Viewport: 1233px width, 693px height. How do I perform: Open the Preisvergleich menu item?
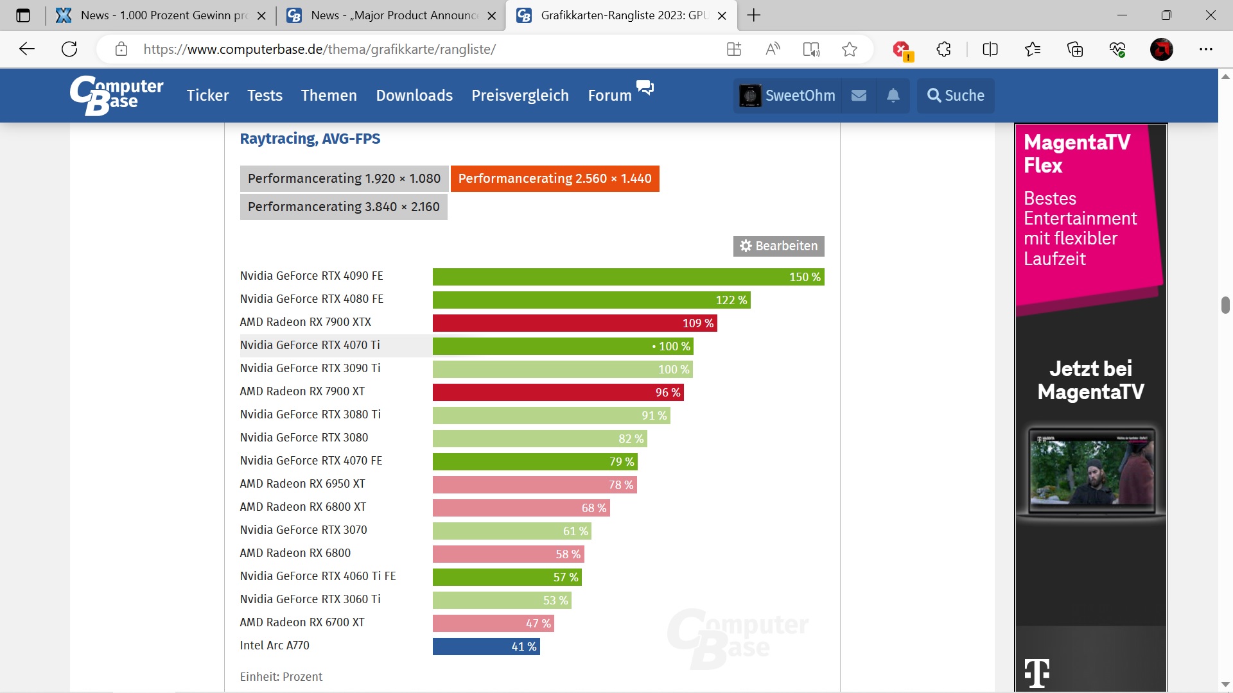click(520, 96)
